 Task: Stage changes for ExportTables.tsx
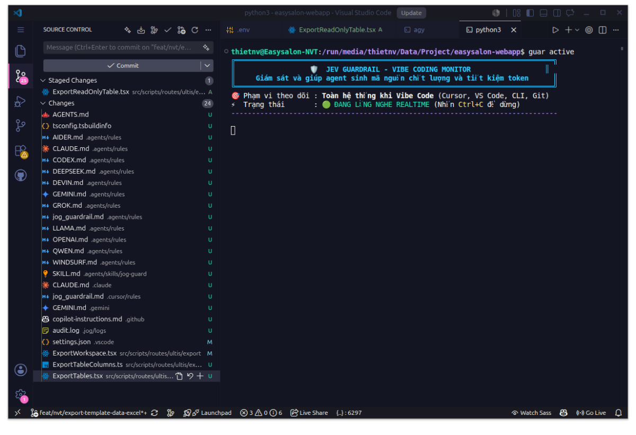[x=200, y=376]
